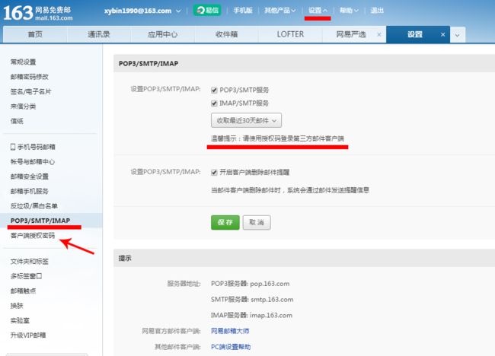Click the smtp.163.com server address text
This screenshot has height=356, width=495.
(x=272, y=299)
